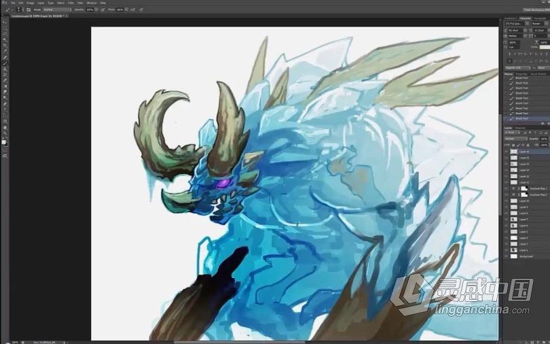Open the Tool Preset picker in the options bar
Viewport: 550px width, 344px height.
pyautogui.click(x=8, y=10)
